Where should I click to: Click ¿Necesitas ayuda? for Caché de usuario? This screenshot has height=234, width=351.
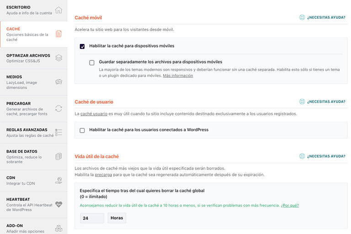coord(326,101)
